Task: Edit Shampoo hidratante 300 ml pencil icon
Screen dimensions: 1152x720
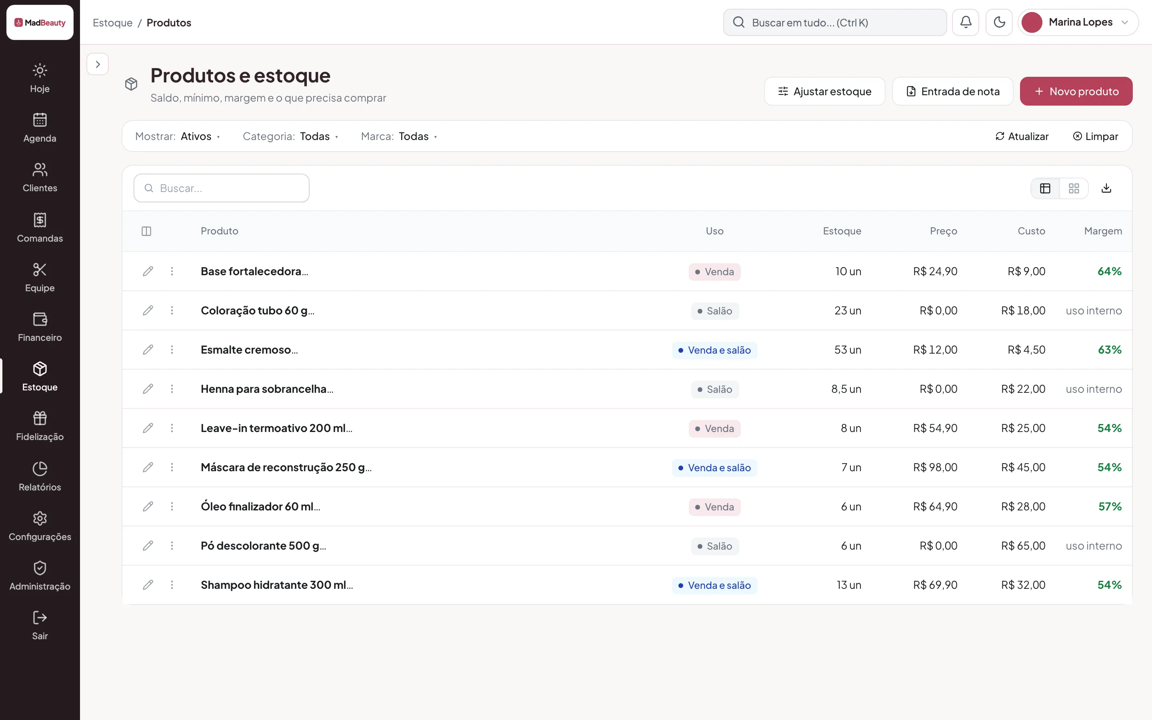Action: coord(148,585)
